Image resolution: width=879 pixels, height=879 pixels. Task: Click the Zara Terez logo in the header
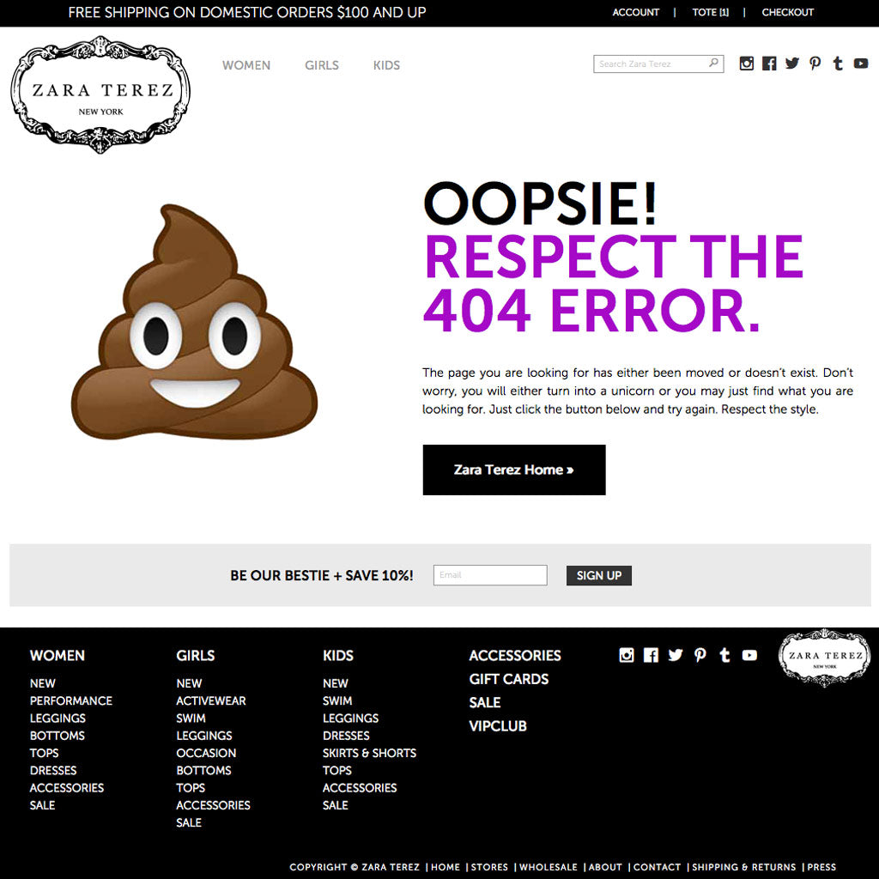click(101, 94)
